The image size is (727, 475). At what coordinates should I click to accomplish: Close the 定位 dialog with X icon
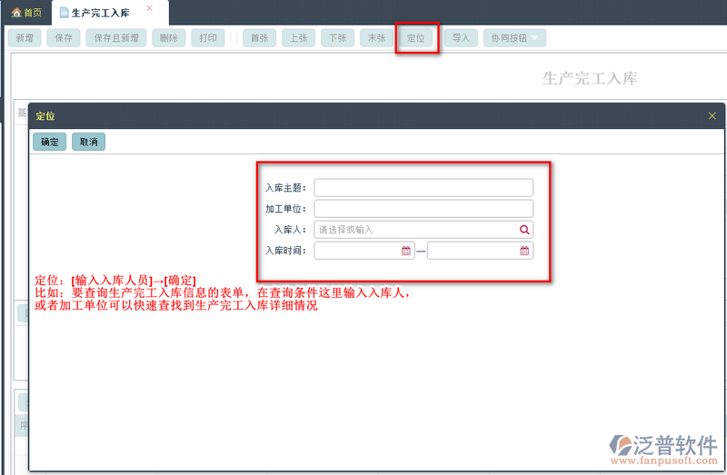(712, 116)
